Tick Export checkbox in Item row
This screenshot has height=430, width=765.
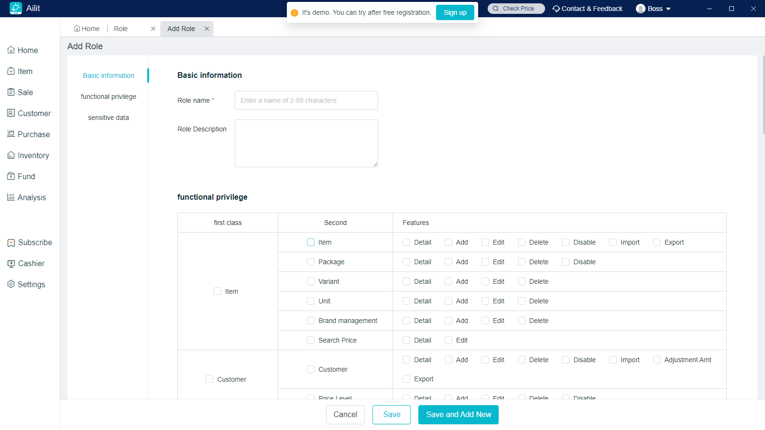[x=657, y=242]
